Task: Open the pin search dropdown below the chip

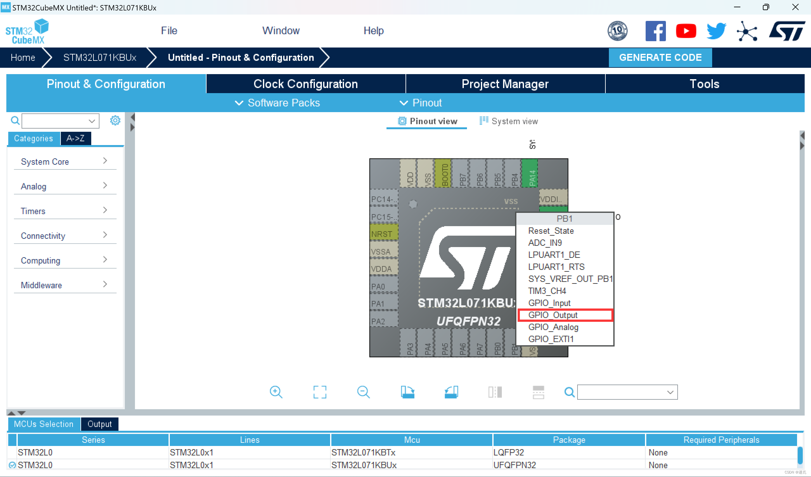Action: tap(627, 392)
